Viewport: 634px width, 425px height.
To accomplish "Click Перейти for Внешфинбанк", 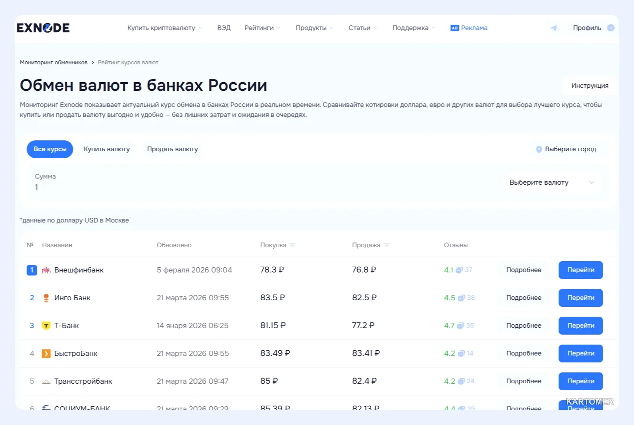I will [x=581, y=270].
